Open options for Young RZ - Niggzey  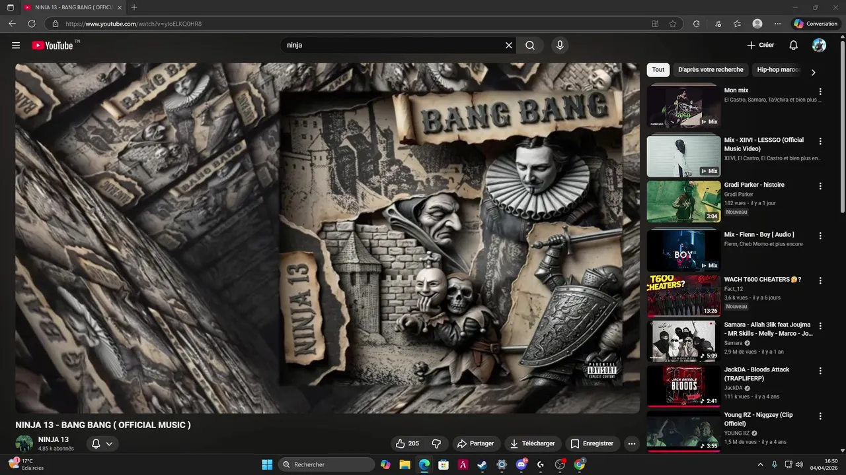820,416
